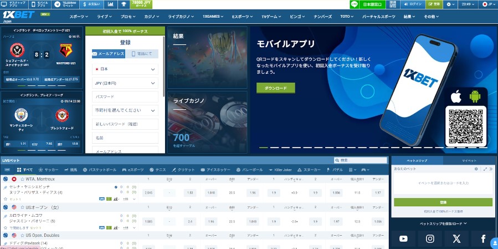This screenshot has width=498, height=249.
Task: Click the Apple download icon on banner
Action: click(456, 96)
